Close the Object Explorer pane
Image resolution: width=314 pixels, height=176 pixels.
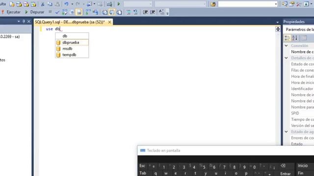28,22
